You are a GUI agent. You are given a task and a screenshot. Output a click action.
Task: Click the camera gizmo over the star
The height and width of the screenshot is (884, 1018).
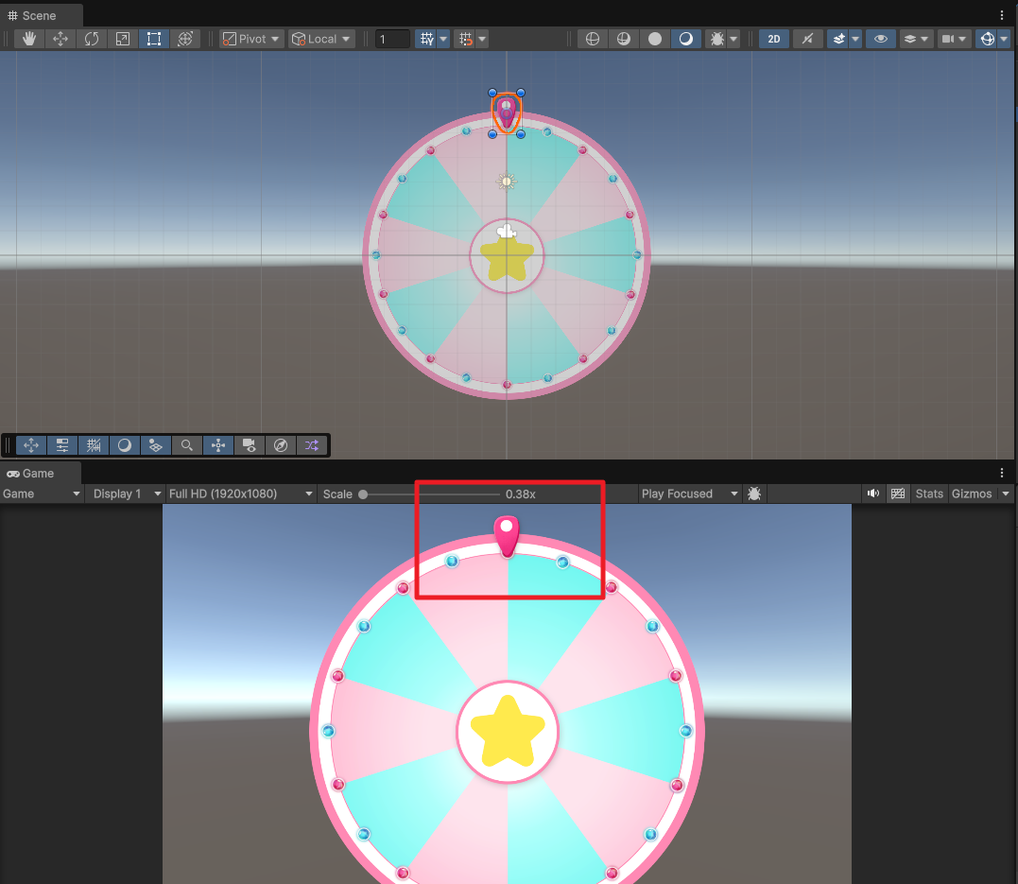pyautogui.click(x=507, y=232)
